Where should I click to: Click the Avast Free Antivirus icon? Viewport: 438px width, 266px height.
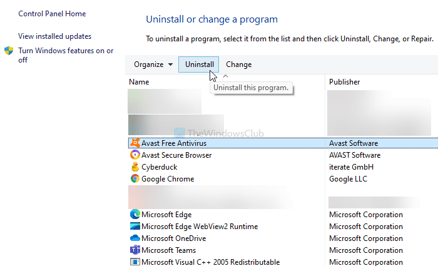coord(135,143)
